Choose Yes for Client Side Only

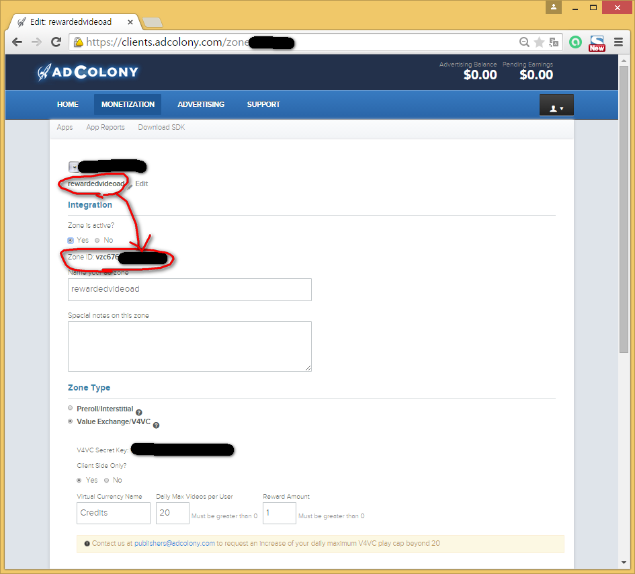point(79,481)
